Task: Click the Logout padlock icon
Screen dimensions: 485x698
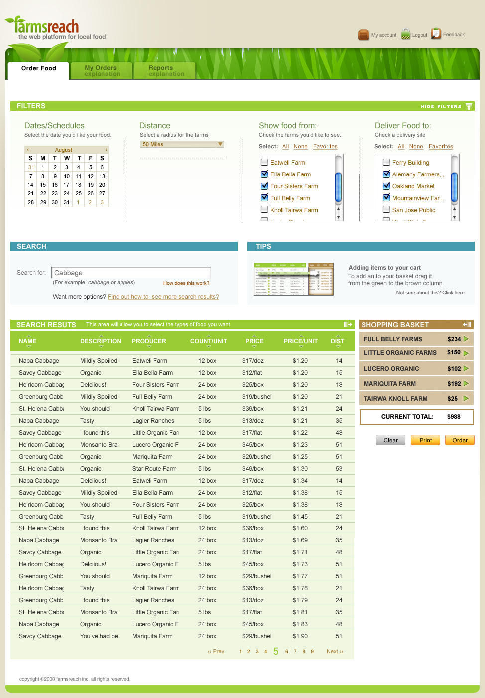Action: [406, 34]
